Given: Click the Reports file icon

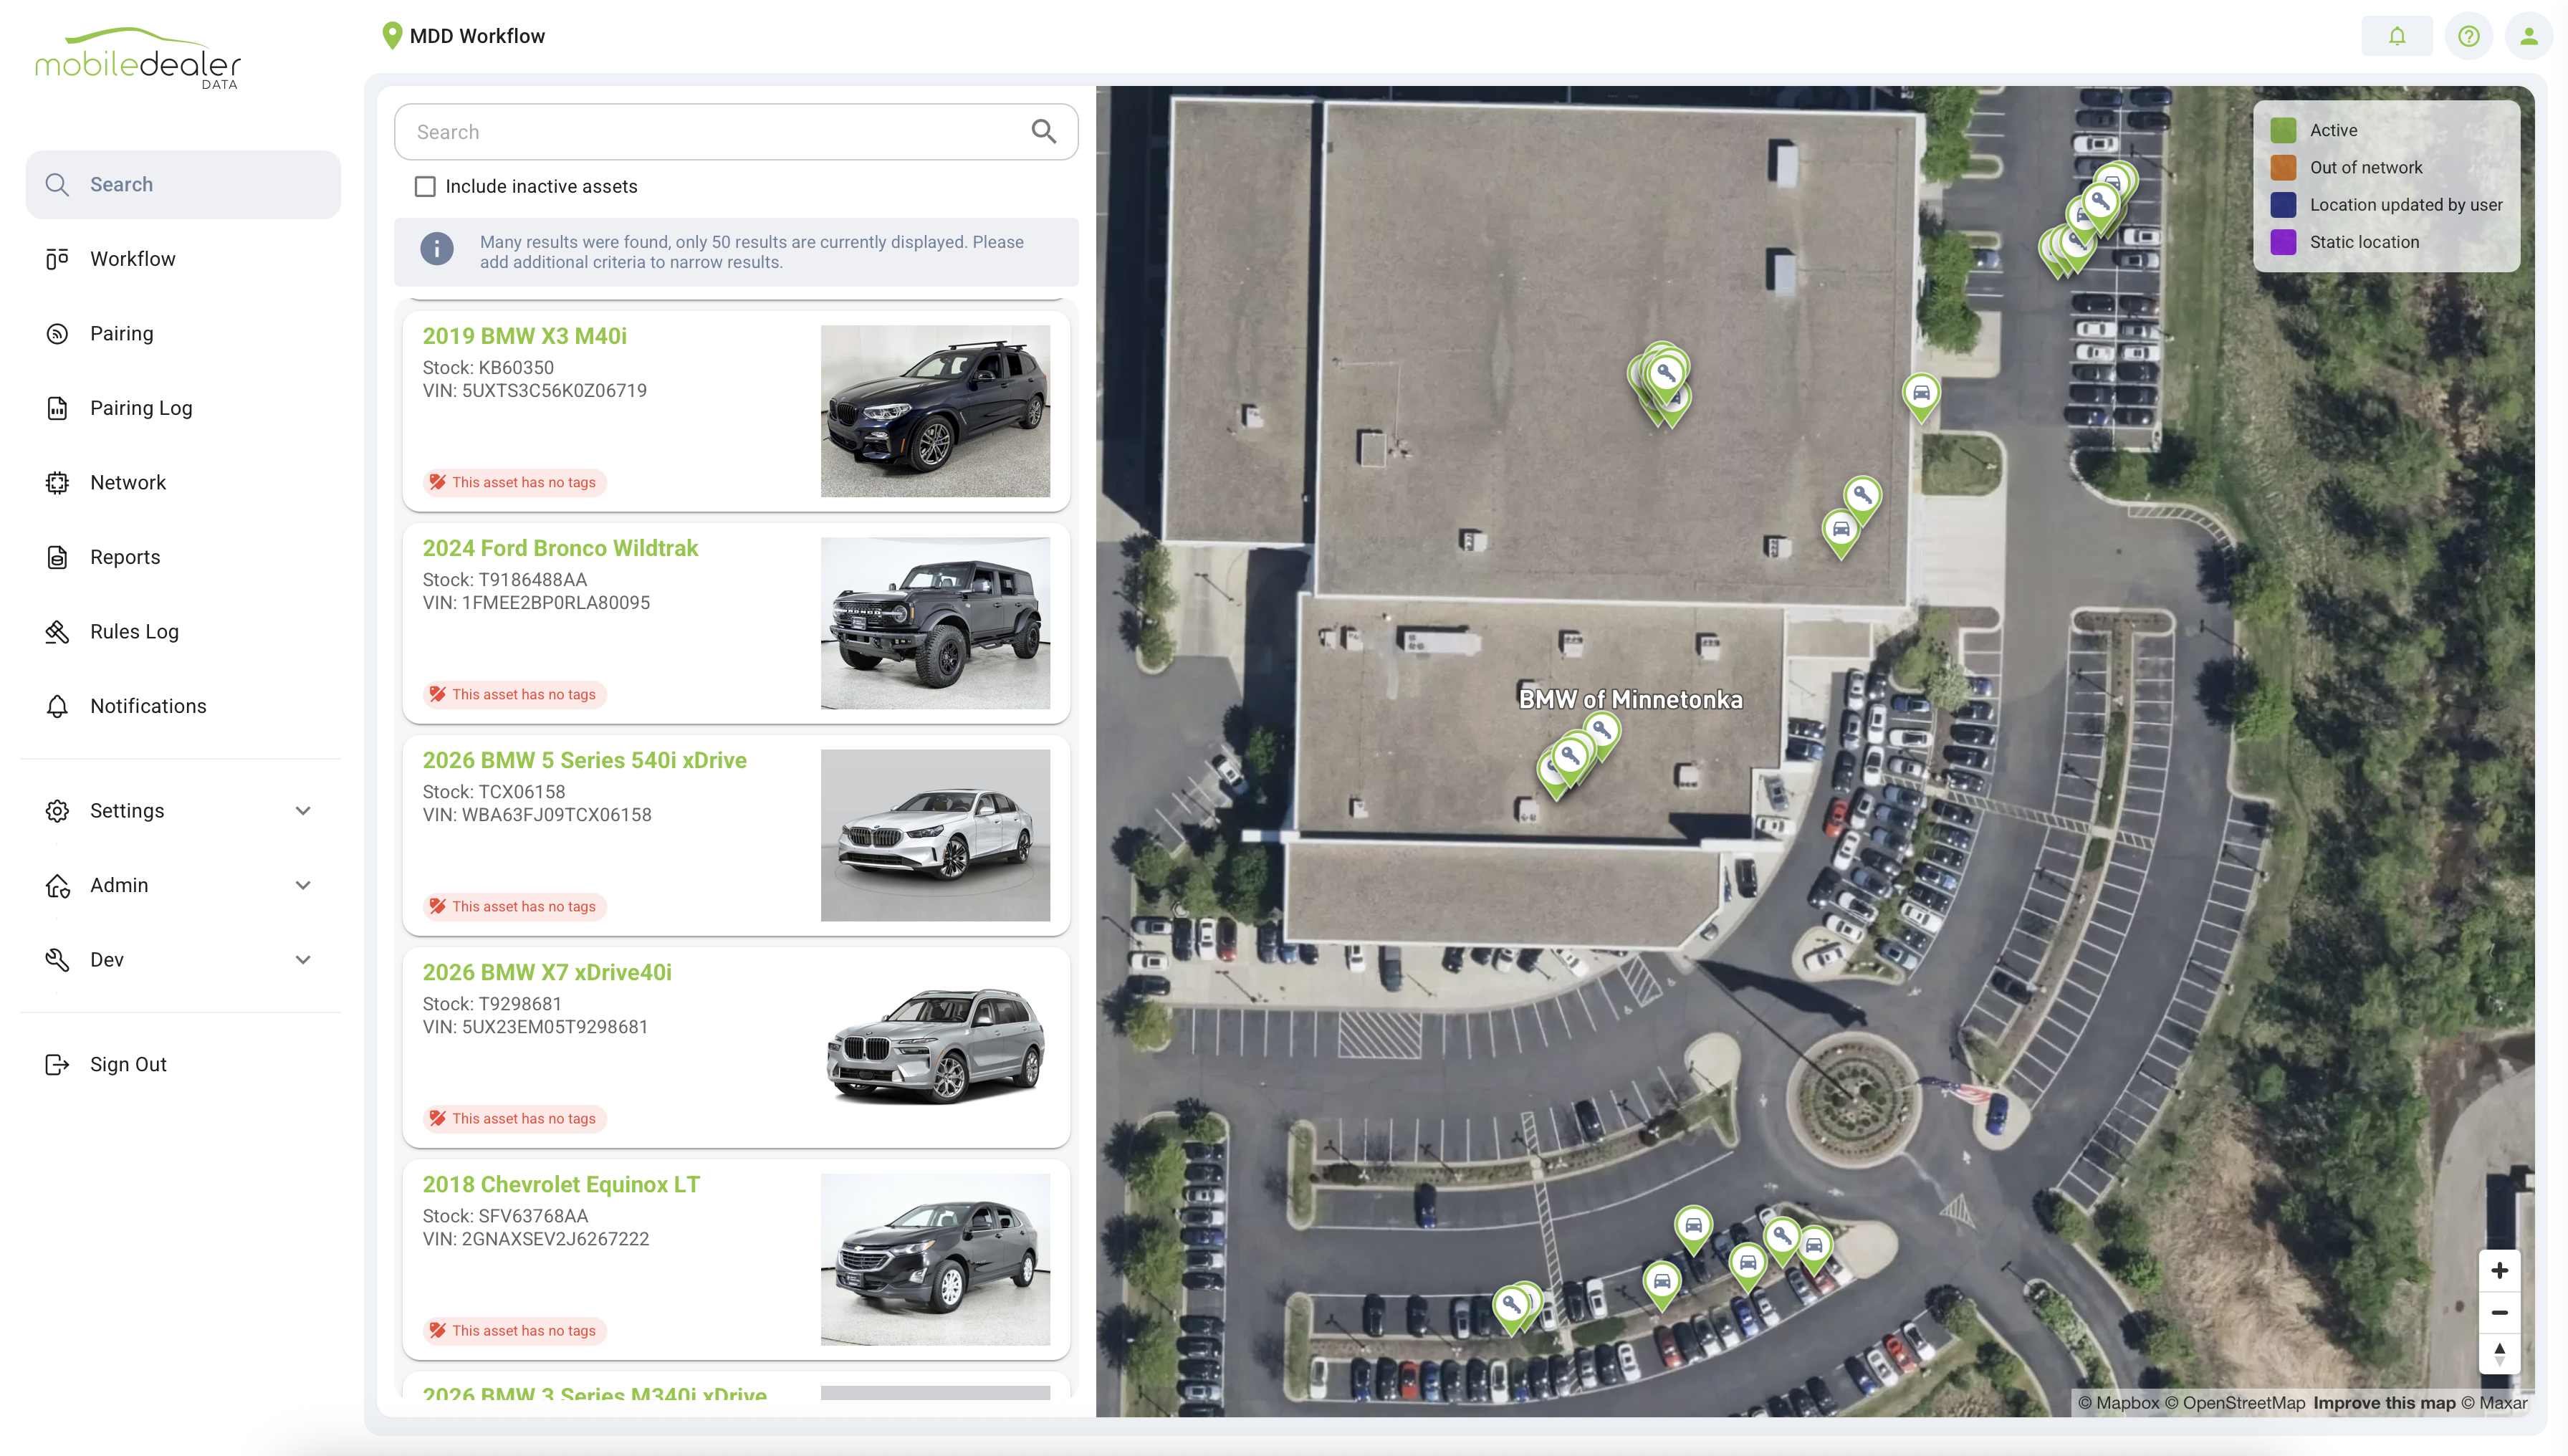Looking at the screenshot, I should pos(57,557).
